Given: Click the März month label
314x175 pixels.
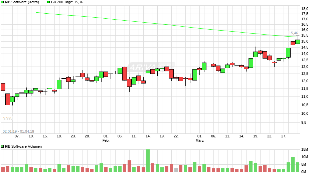Looking at the screenshot, I should (x=200, y=140).
